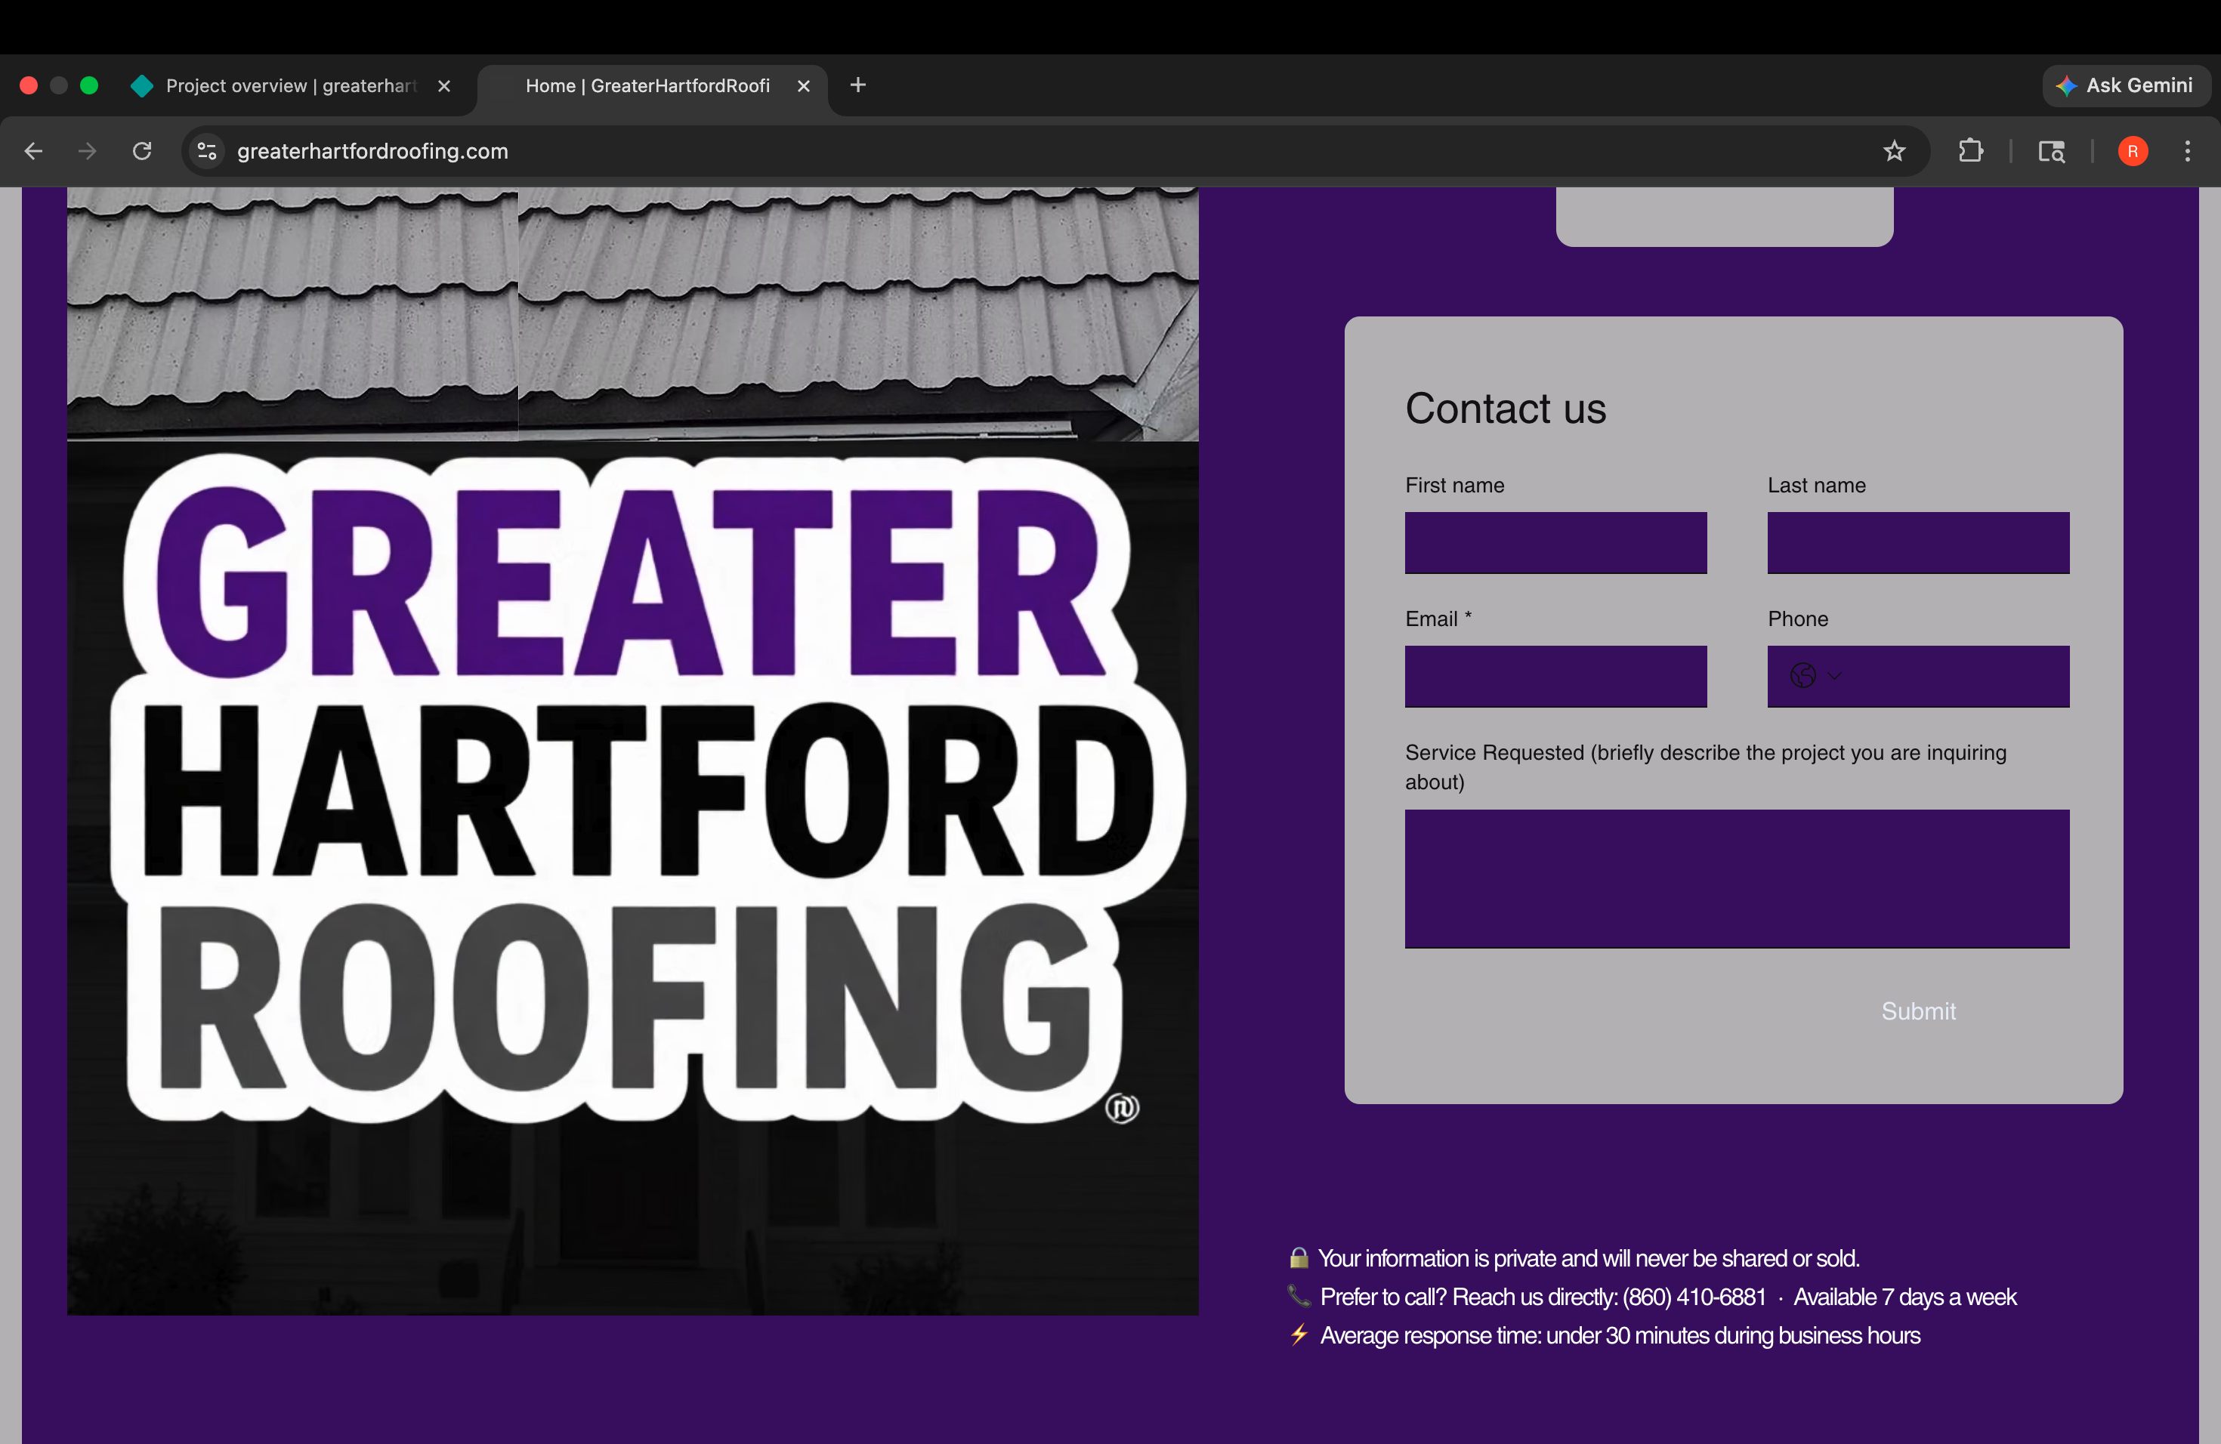Click the forward navigation arrow
Image resolution: width=2221 pixels, height=1444 pixels.
[87, 151]
